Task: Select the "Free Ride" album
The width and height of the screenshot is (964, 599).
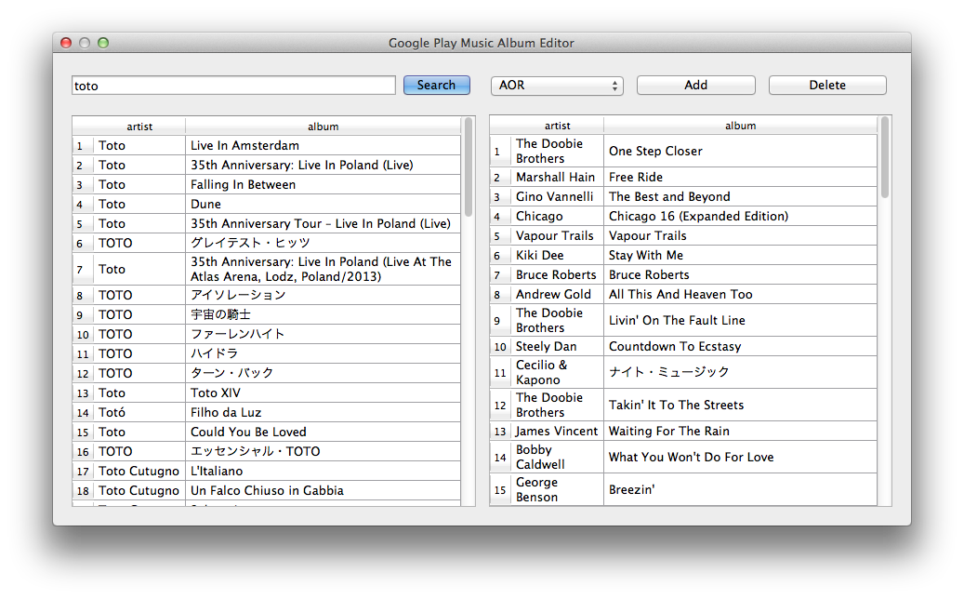Action: (x=740, y=177)
